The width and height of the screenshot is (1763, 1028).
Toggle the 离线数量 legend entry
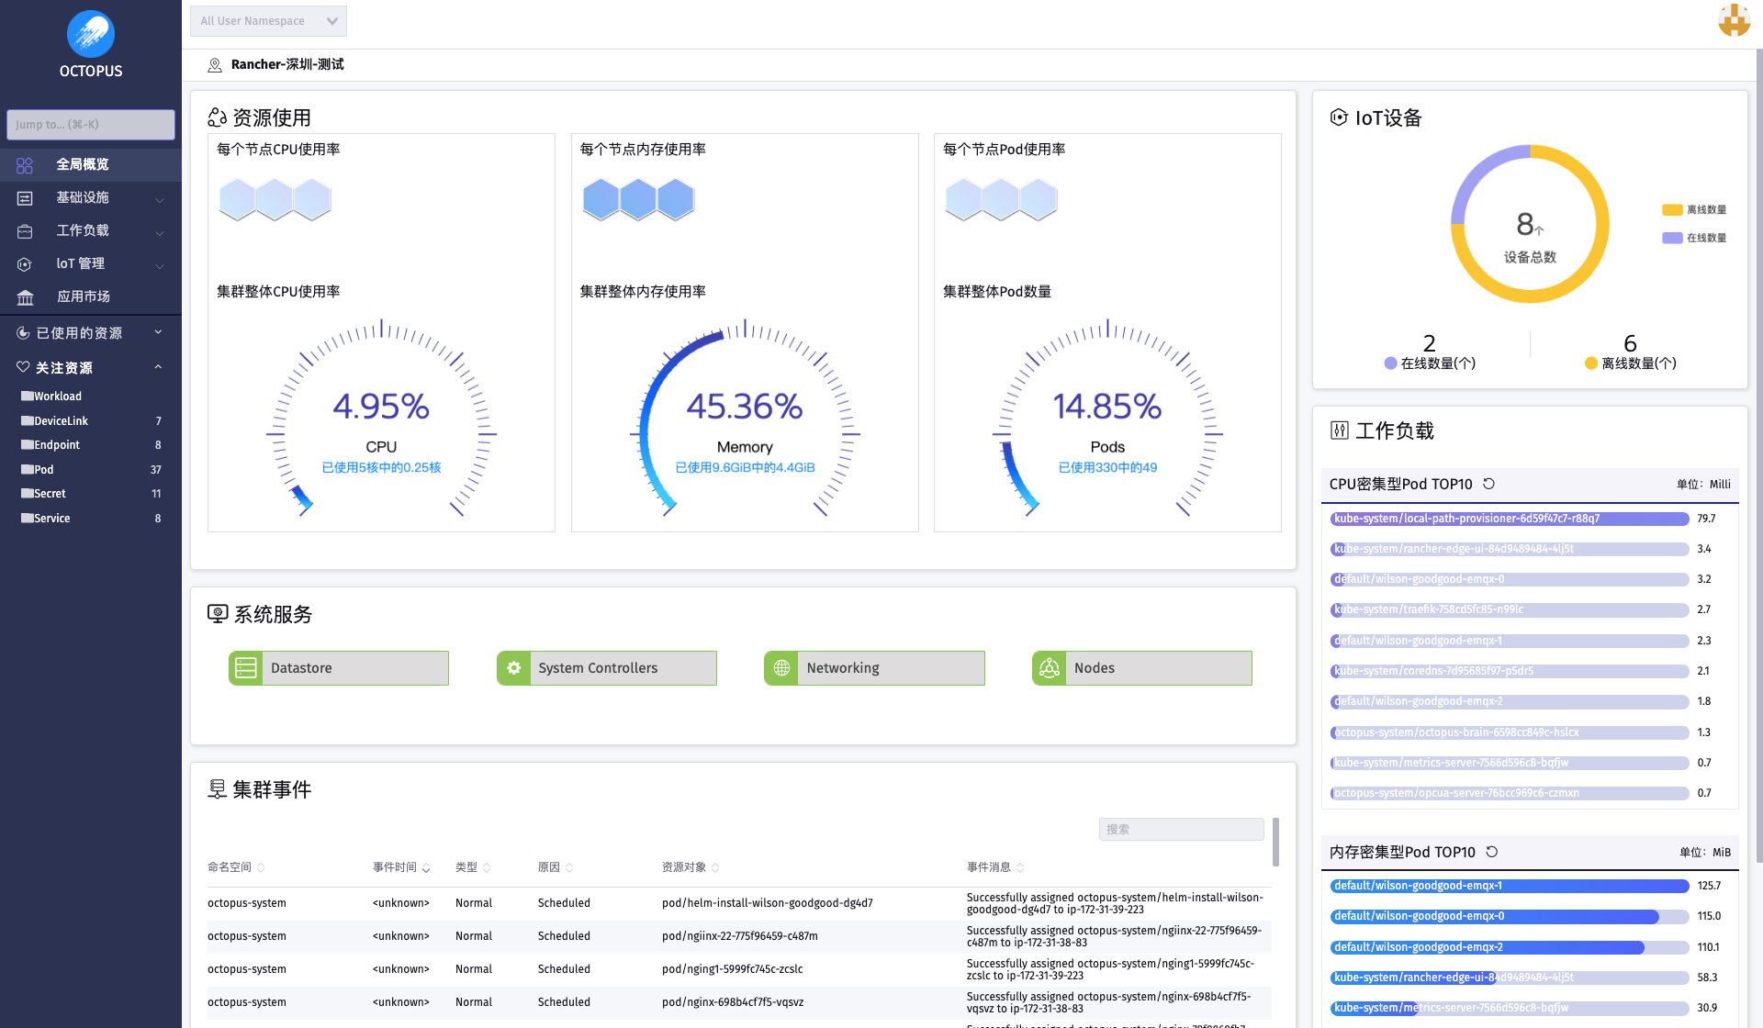tap(1695, 210)
